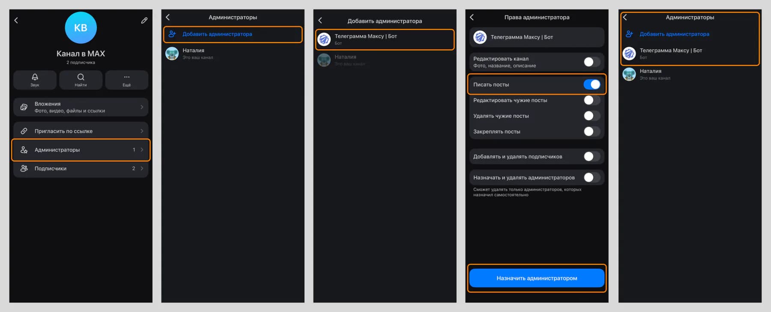Tap the Фото, название, описание hint text
This screenshot has width=771, height=312.
505,66
